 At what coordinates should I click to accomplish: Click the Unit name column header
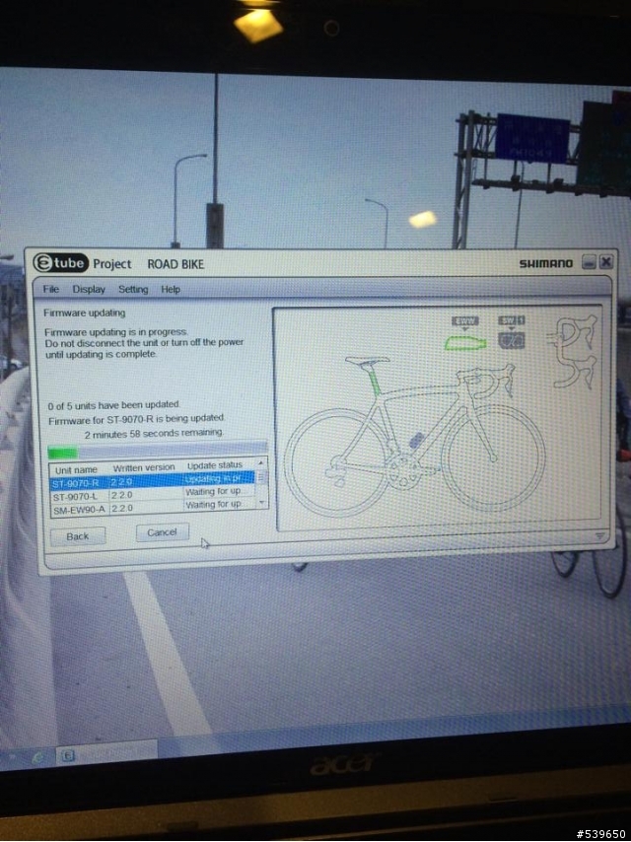coord(76,469)
